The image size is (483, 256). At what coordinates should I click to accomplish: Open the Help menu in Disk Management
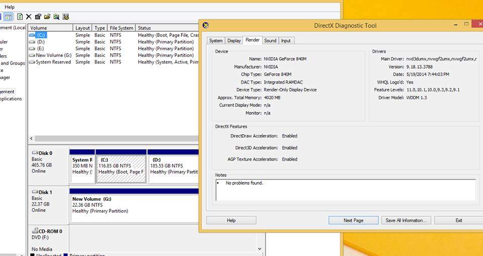[x=10, y=7]
